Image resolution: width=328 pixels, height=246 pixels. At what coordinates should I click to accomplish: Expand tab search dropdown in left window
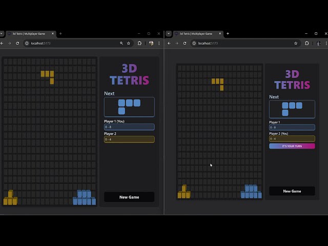(1, 34)
